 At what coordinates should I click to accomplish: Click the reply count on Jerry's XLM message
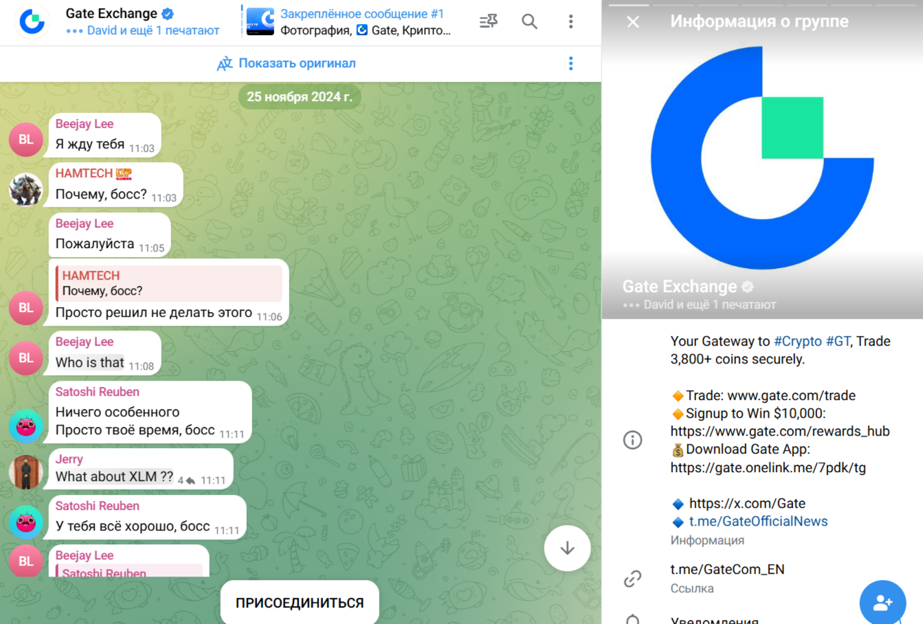click(186, 480)
